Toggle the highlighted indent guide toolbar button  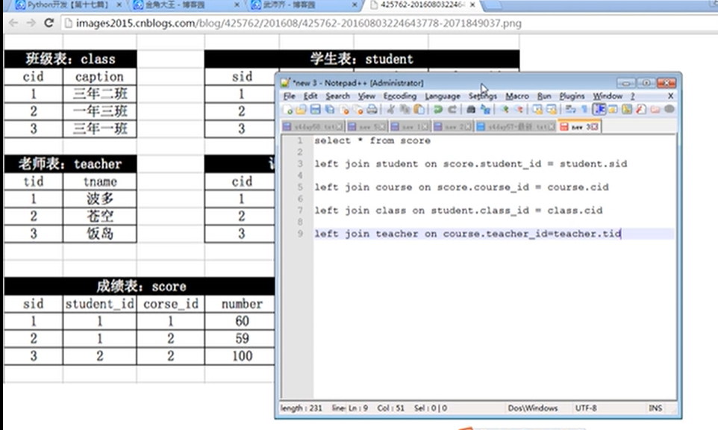pyautogui.click(x=599, y=110)
